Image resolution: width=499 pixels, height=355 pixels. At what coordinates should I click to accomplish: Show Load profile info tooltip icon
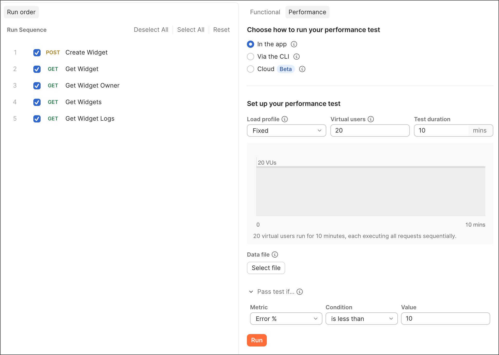coord(285,119)
